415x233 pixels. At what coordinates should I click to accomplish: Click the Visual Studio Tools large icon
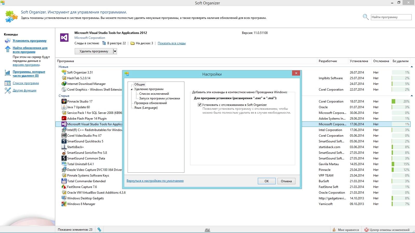(x=64, y=38)
